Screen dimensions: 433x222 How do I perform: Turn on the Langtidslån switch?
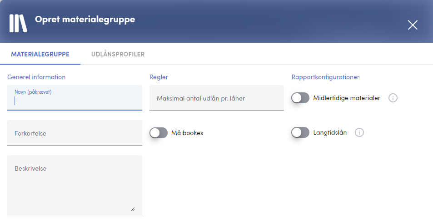300,132
